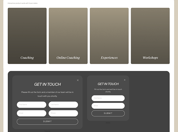Open the Coaching product card
Image resolution: width=178 pixels, height=132 pixels.
27,36
